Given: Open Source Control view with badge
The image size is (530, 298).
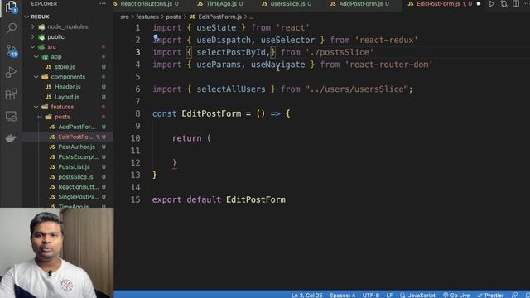Looking at the screenshot, I should tap(12, 50).
